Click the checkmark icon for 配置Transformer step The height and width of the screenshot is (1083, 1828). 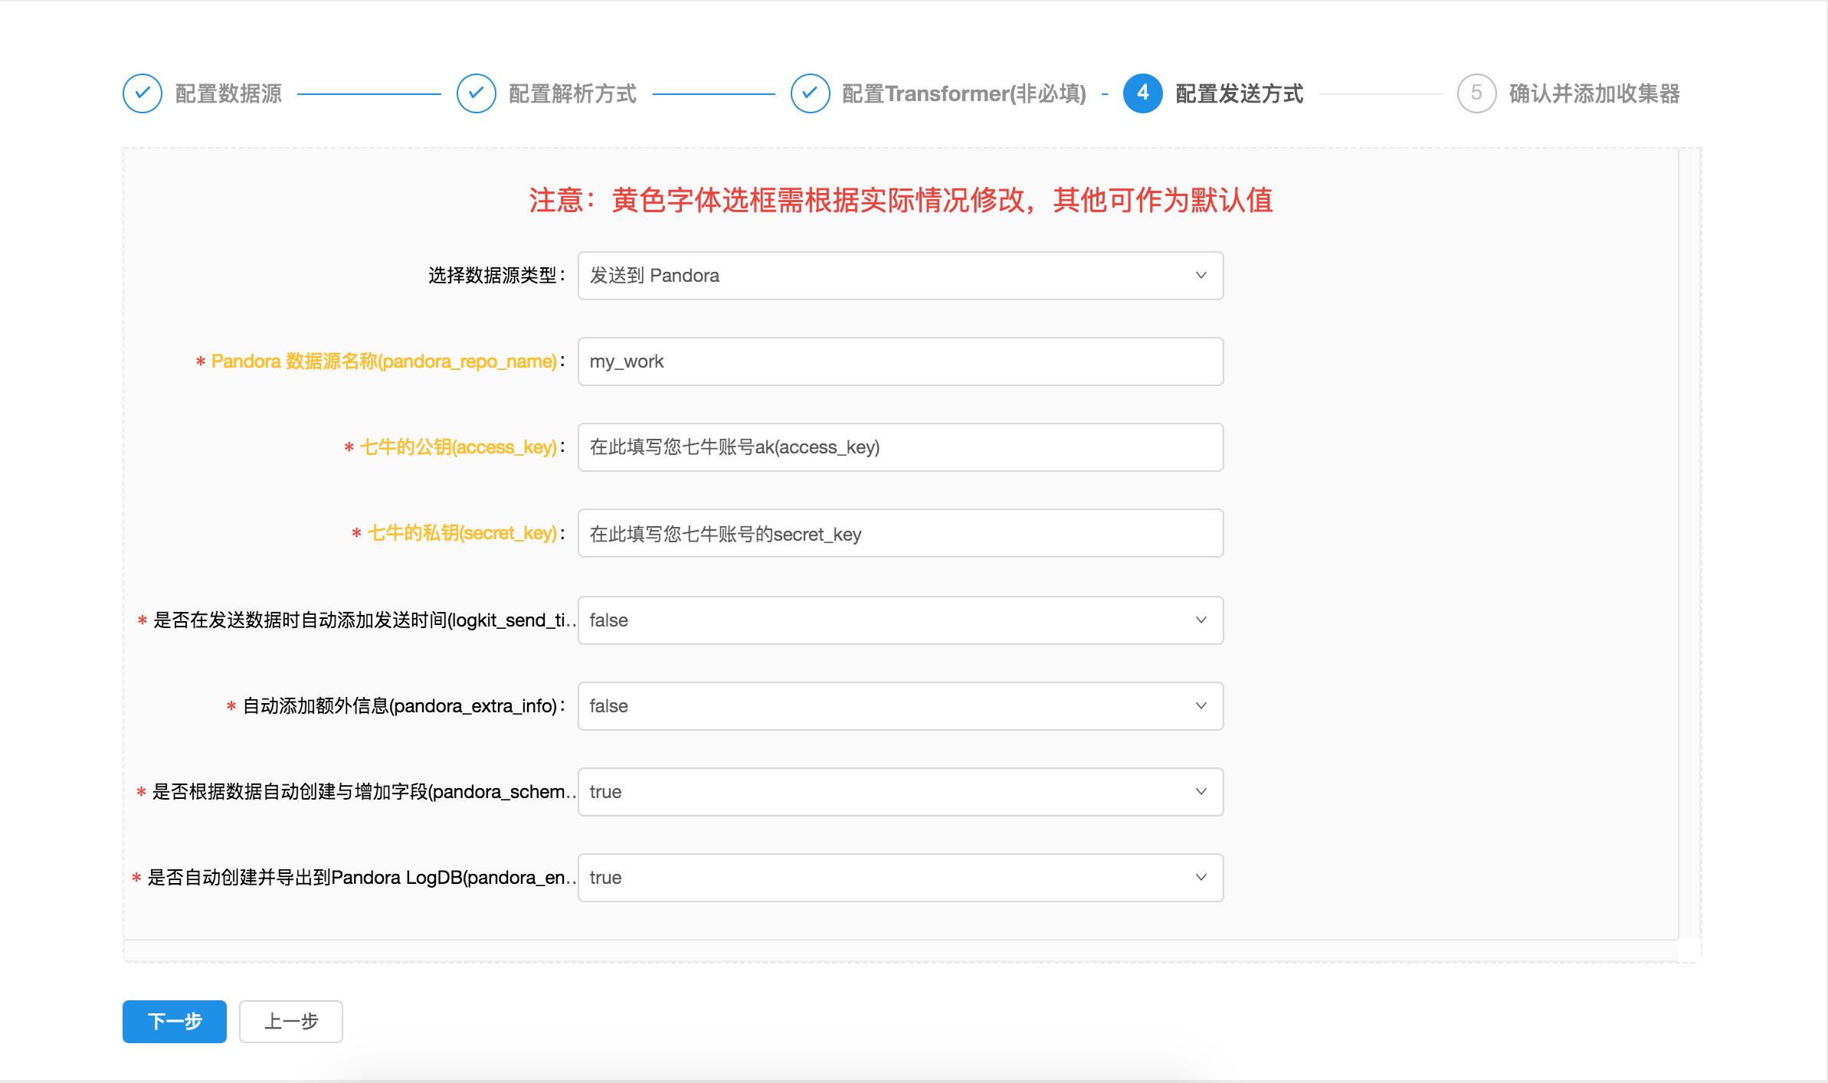coord(811,93)
